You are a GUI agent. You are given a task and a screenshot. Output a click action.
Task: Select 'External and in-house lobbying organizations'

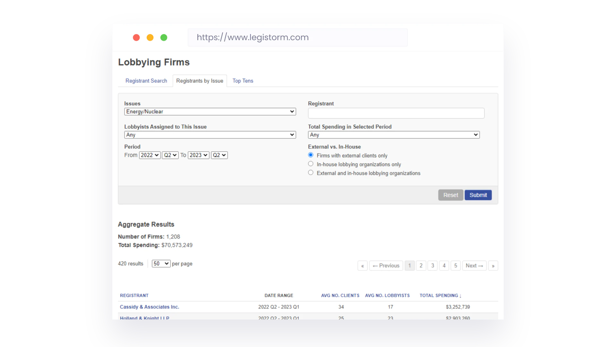point(311,172)
